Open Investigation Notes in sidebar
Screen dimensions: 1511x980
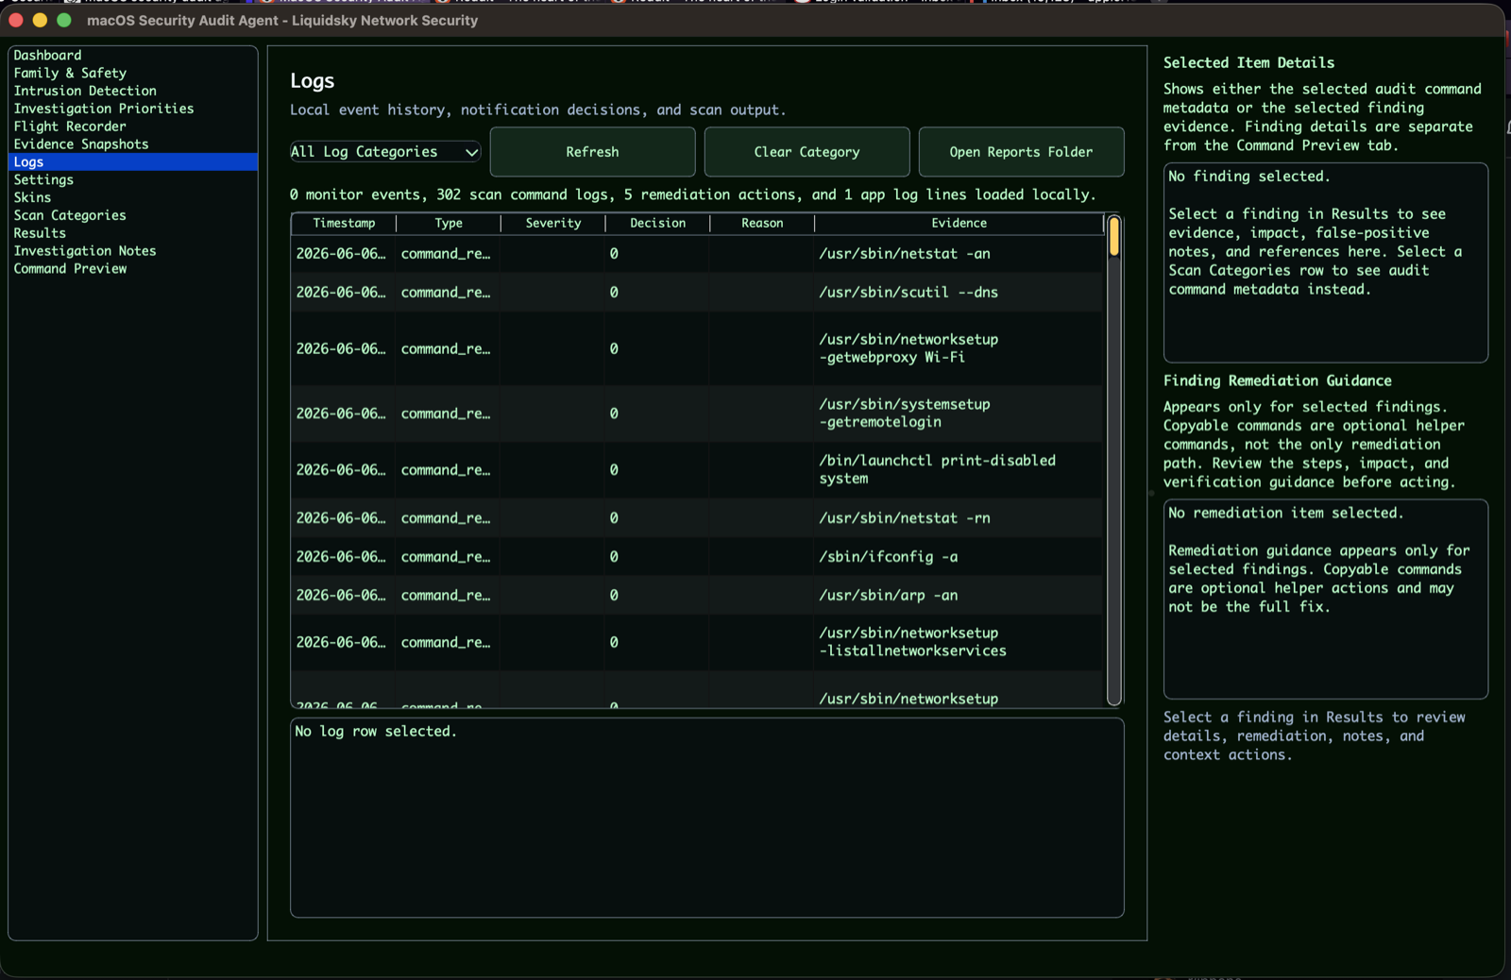133,251
